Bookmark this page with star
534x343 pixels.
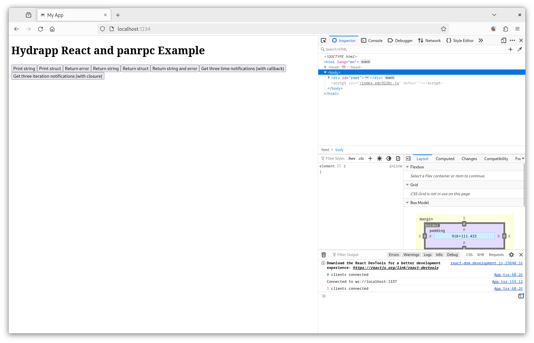tap(444, 29)
